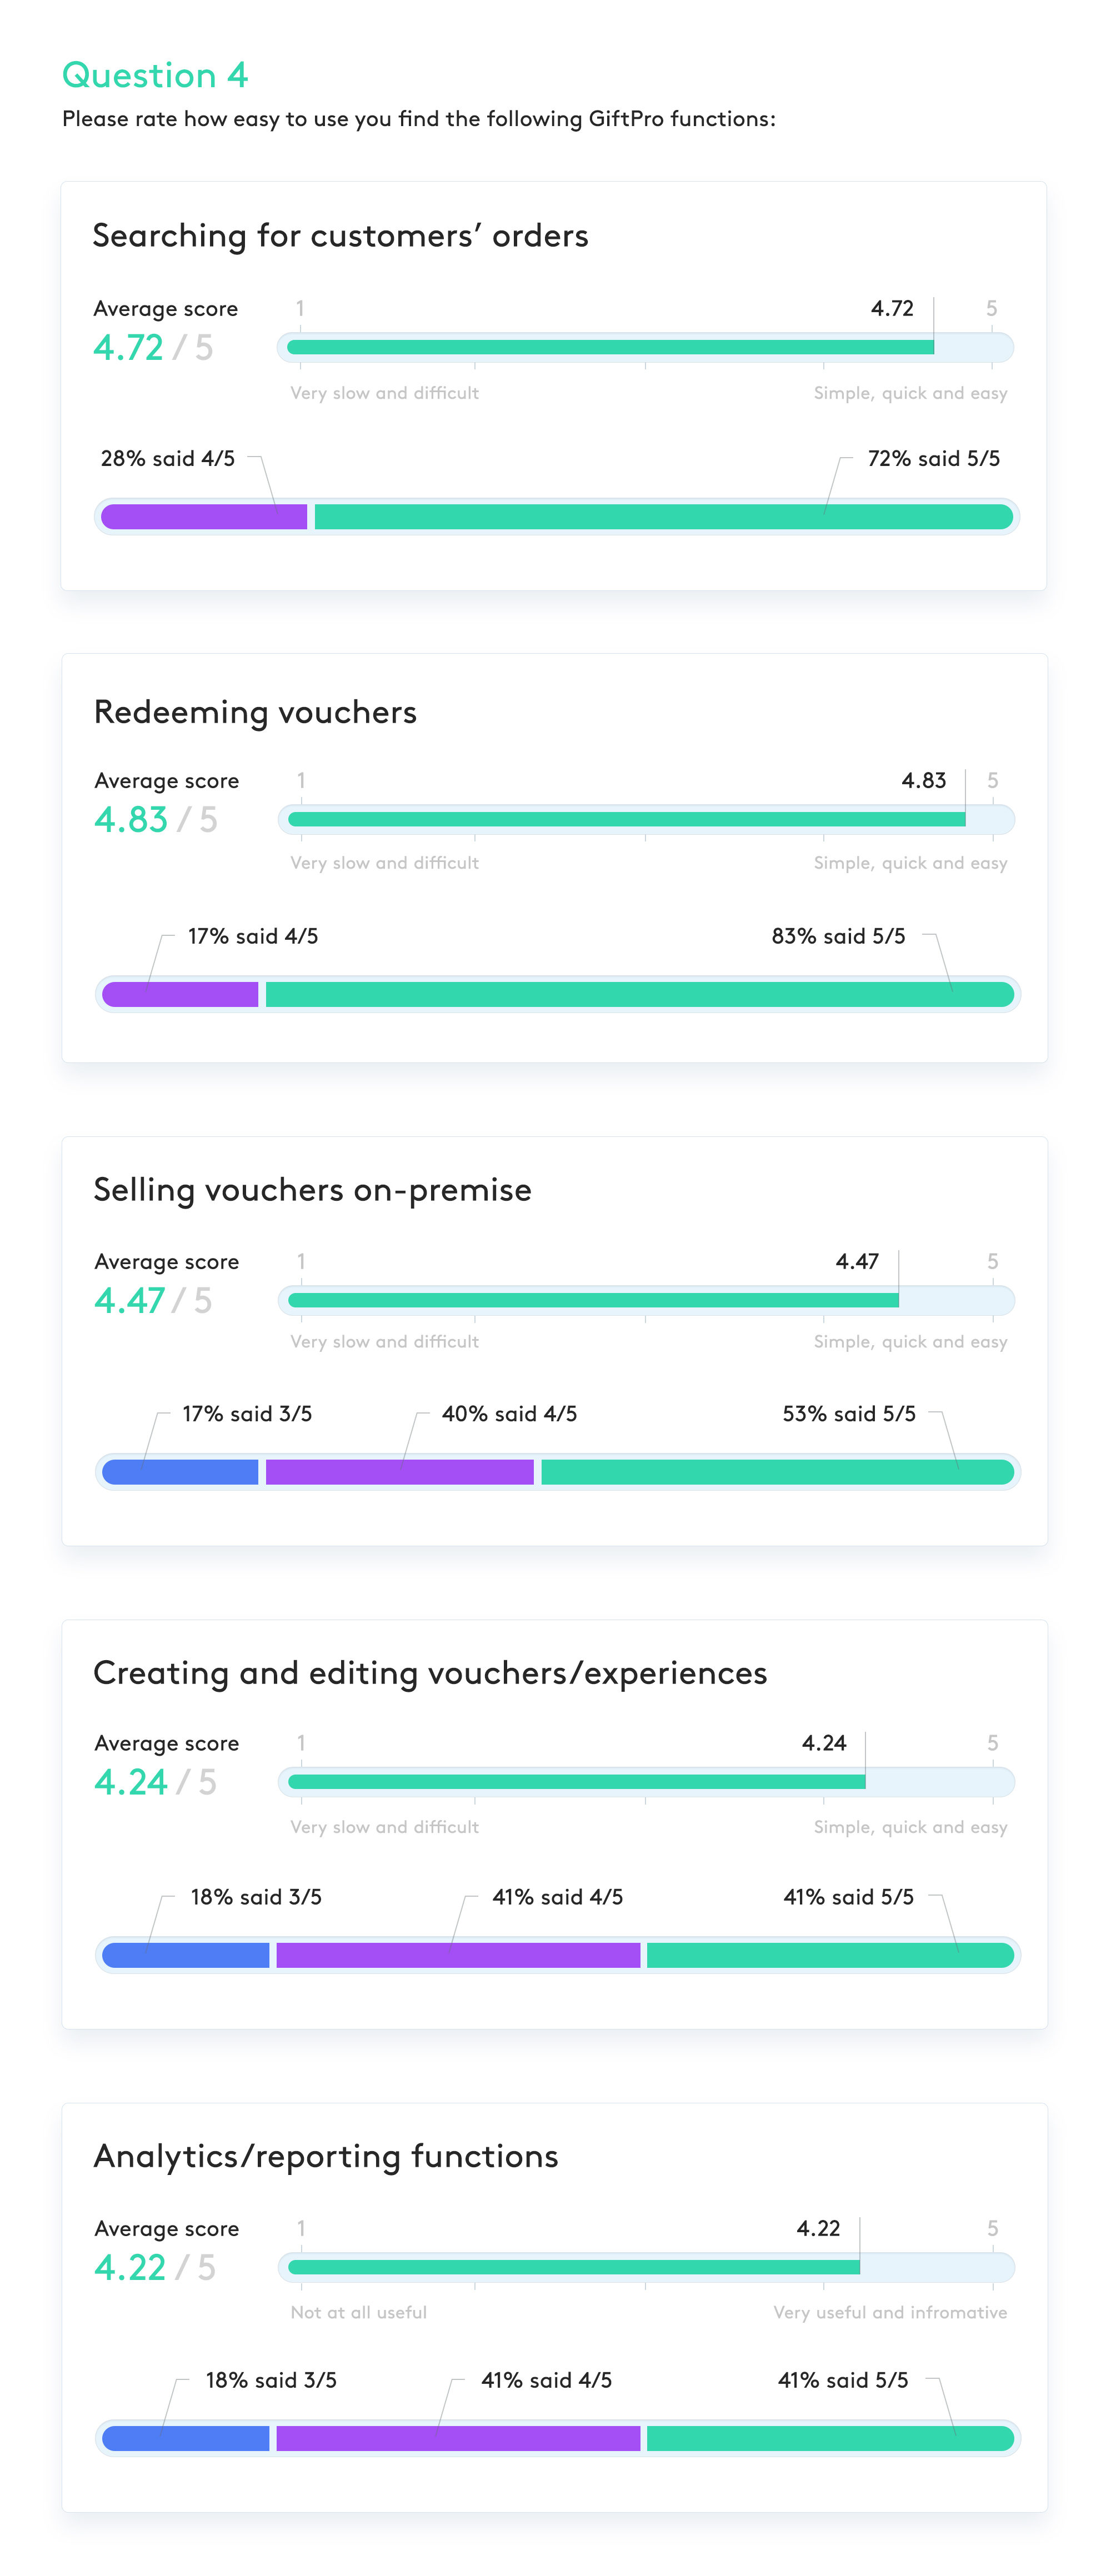This screenshot has height=2576, width=1111.
Task: Click the purple 28% said 4/5 segment
Action: (204, 516)
